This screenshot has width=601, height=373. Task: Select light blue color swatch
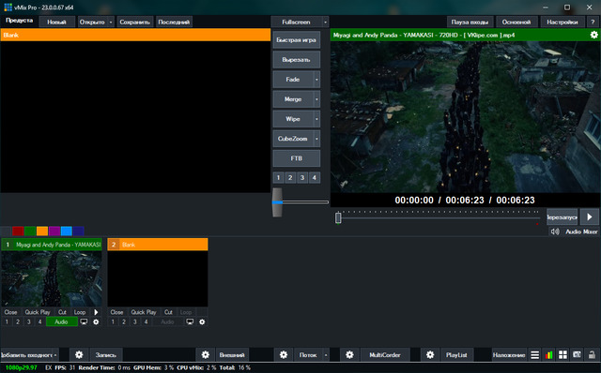pos(67,231)
